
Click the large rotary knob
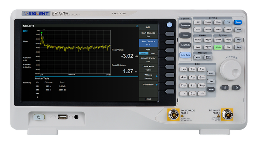230,69
